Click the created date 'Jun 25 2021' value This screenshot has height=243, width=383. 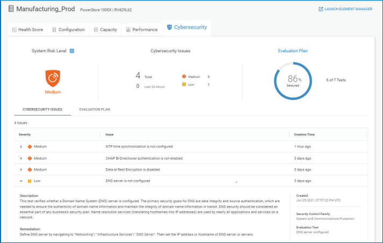pos(318,201)
